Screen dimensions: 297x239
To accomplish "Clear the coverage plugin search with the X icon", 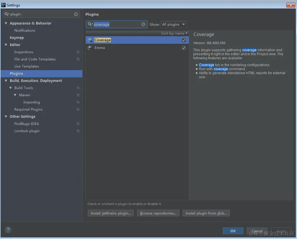I will point(143,24).
